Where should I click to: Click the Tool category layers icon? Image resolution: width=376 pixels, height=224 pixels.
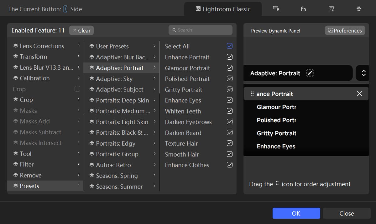[x=15, y=154]
